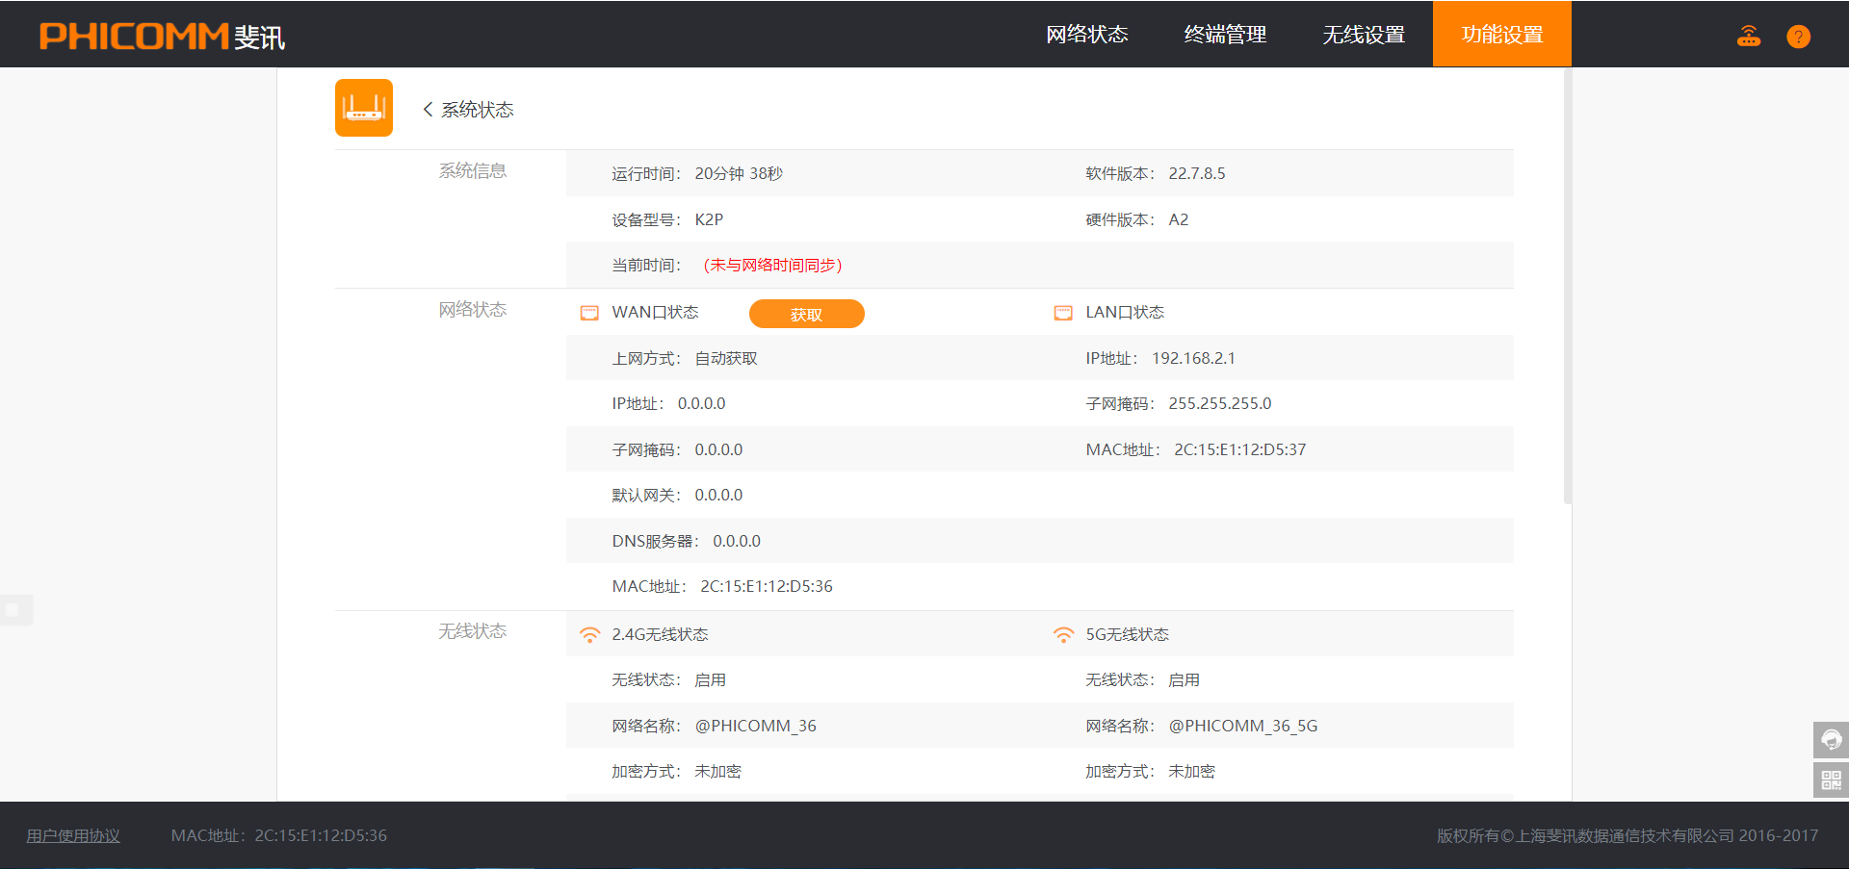Click the 系统信息 section label
The height and width of the screenshot is (869, 1849).
[473, 171]
